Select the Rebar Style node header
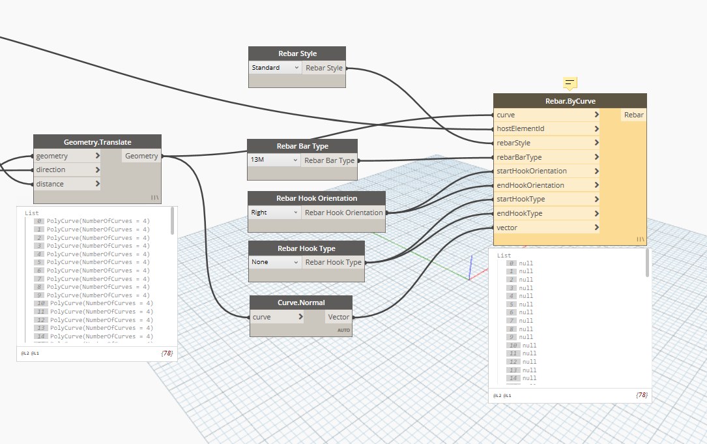707x444 pixels. [x=297, y=53]
